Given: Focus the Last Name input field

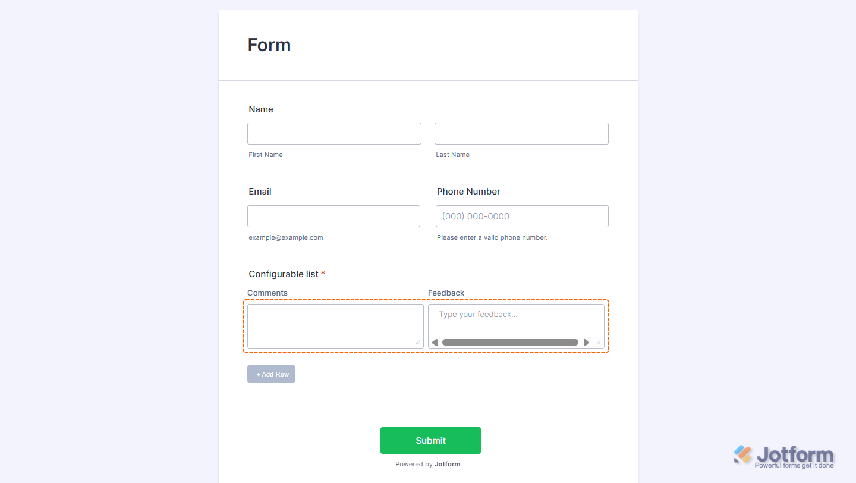Looking at the screenshot, I should pos(521,133).
